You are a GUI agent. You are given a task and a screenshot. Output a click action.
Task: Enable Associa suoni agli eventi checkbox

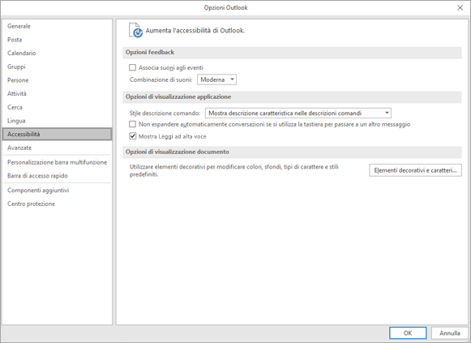132,67
